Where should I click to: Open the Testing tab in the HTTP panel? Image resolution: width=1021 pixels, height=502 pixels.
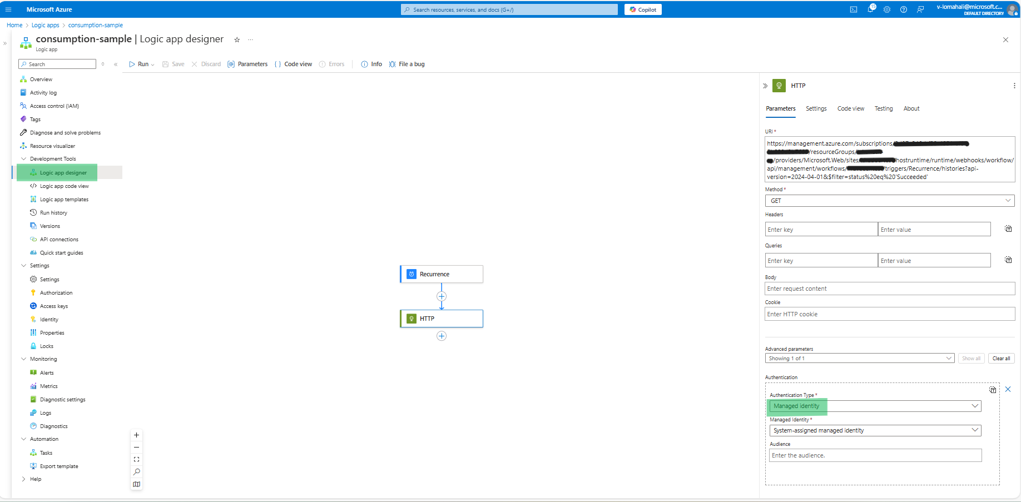click(x=884, y=108)
